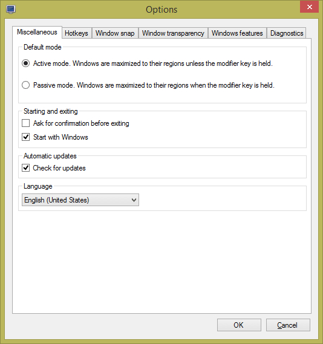Select the Windows features tab
This screenshot has width=323, height=344.
click(237, 33)
